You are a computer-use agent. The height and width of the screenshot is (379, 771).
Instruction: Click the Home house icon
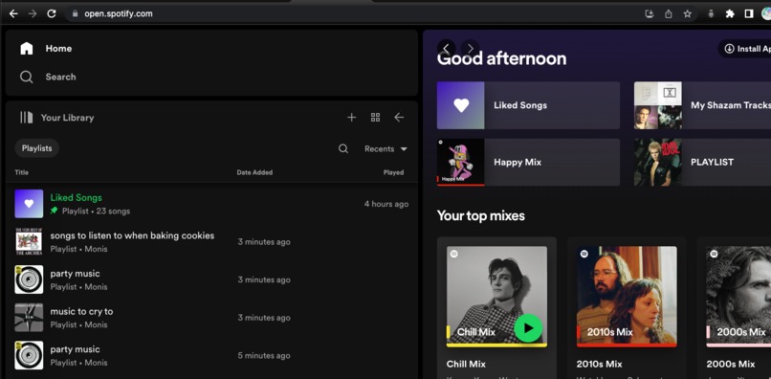(x=27, y=48)
